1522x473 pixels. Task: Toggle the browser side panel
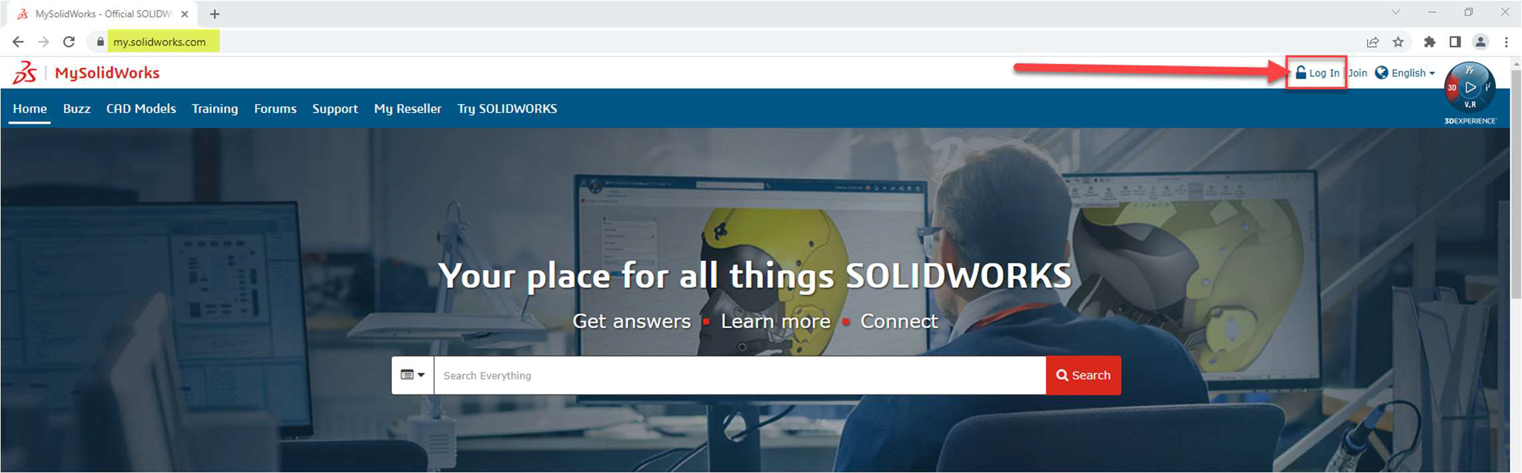tap(1455, 42)
